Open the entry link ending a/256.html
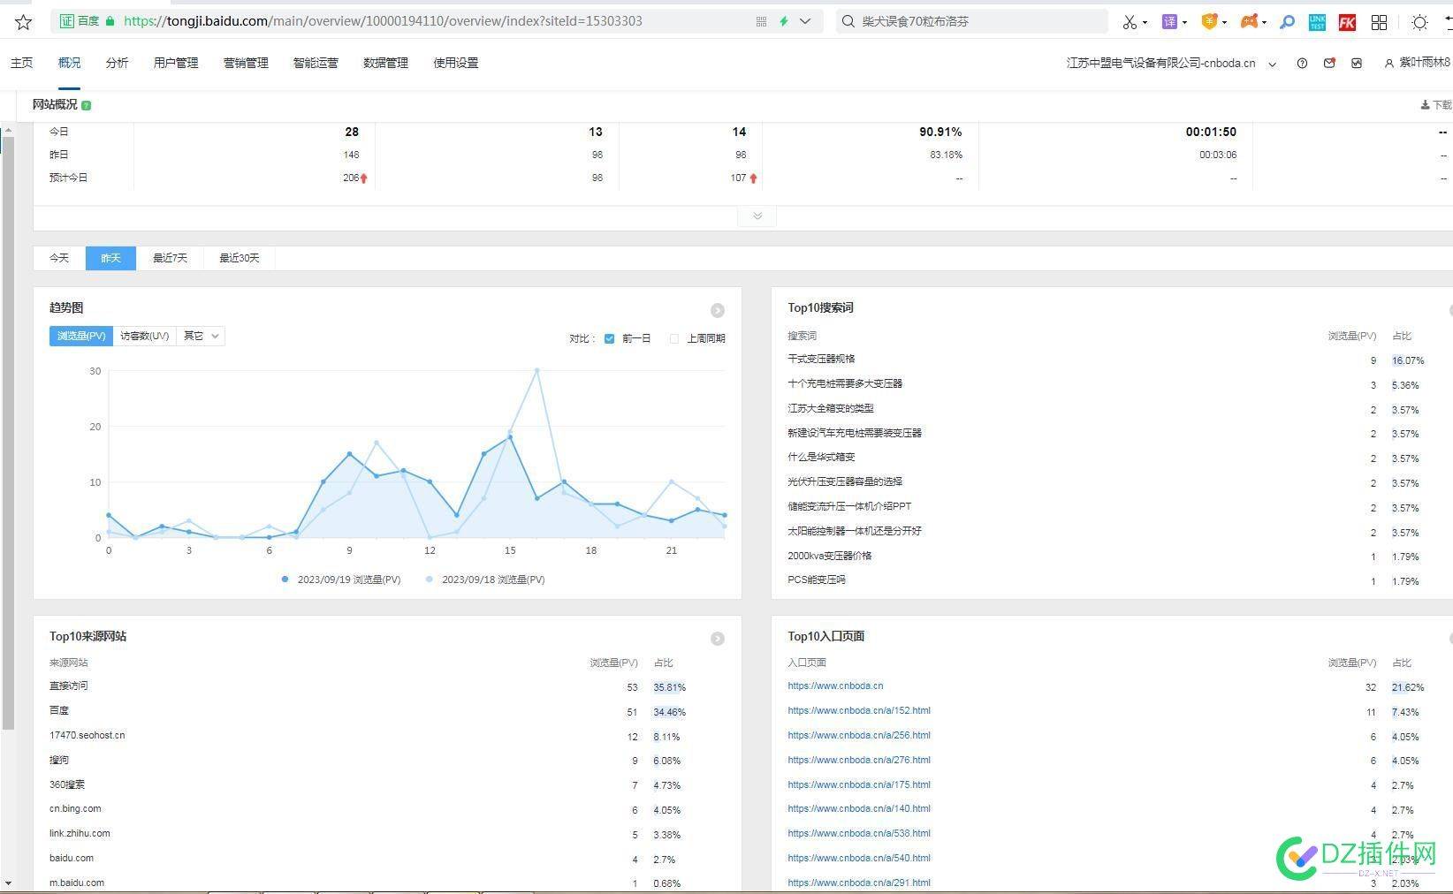The width and height of the screenshot is (1453, 894). tap(859, 735)
